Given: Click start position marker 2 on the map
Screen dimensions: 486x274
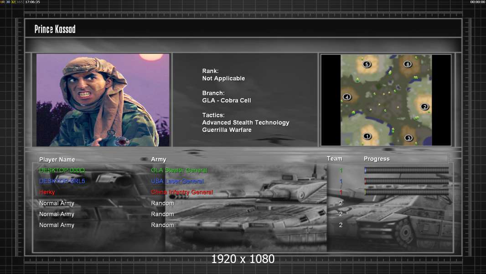Looking at the screenshot, I should [424, 107].
